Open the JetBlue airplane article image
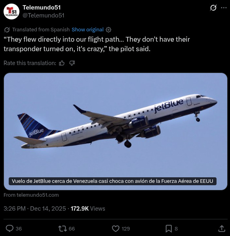Screen dimensions: 230x236 click(x=115, y=131)
